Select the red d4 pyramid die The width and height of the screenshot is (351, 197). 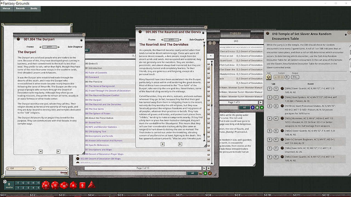pyautogui.click(x=92, y=185)
